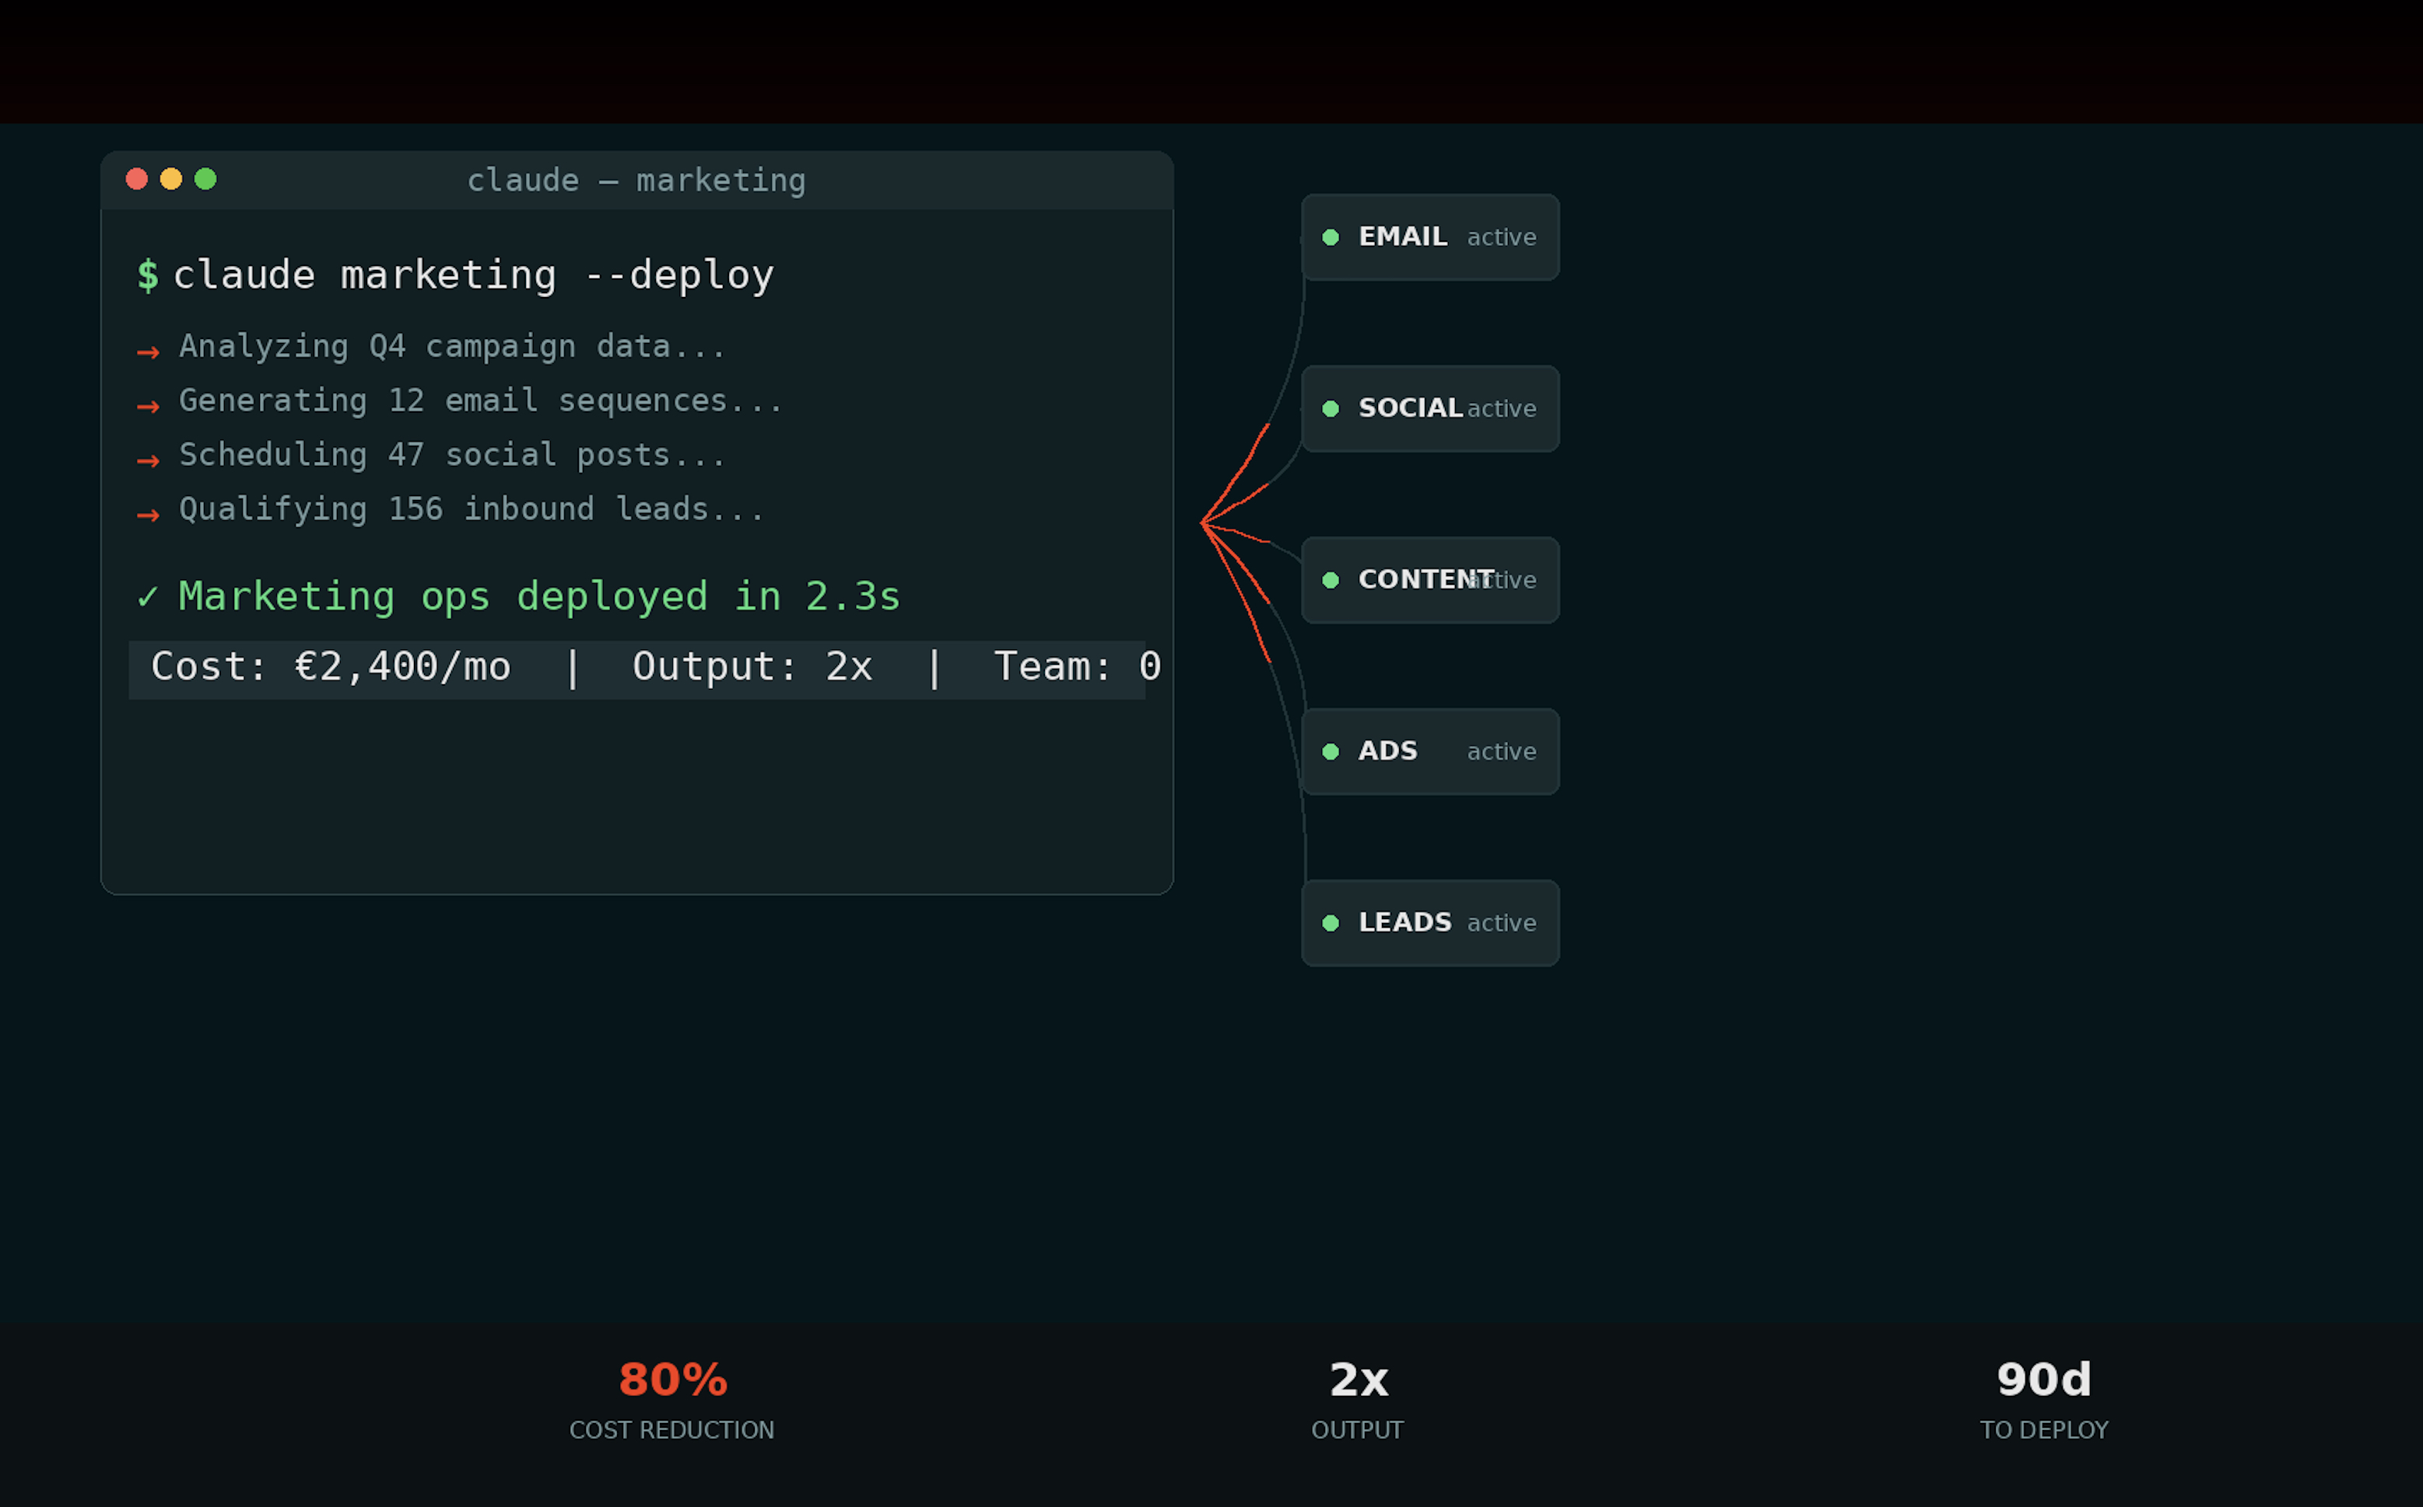This screenshot has height=1507, width=2423.
Task: Select the EMAIL channel card
Action: (x=1430, y=237)
